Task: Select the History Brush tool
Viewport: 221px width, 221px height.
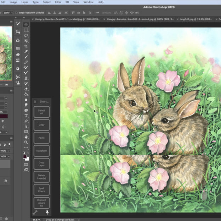Action: pyautogui.click(x=26, y=84)
